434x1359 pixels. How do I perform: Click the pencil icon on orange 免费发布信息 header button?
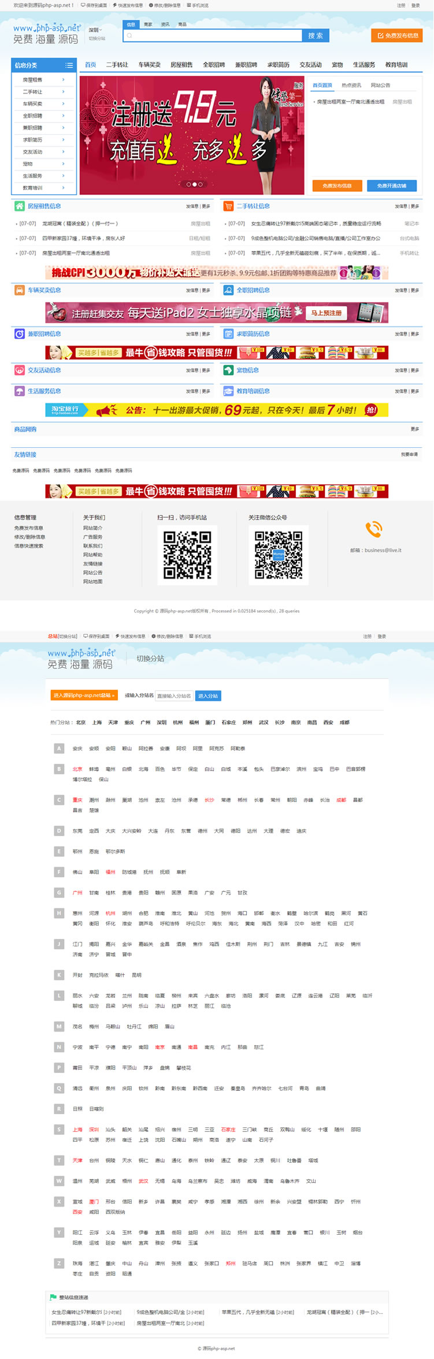tap(380, 36)
